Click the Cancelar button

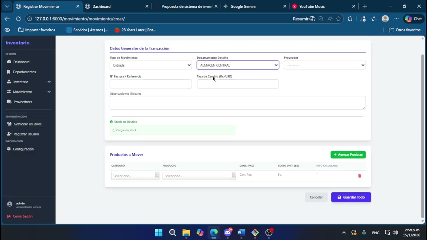tap(316, 197)
